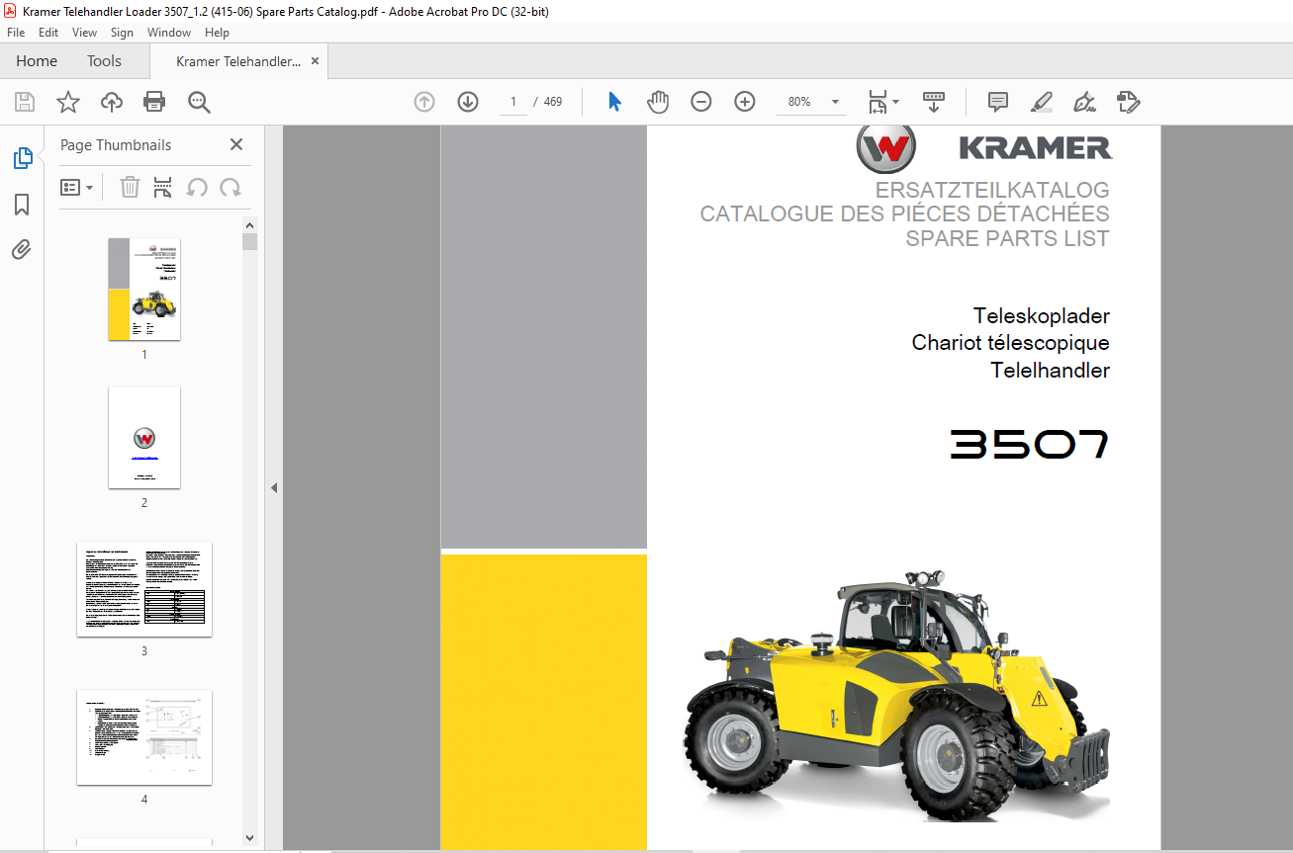Open the Window menu
The height and width of the screenshot is (853, 1293).
coord(169,33)
